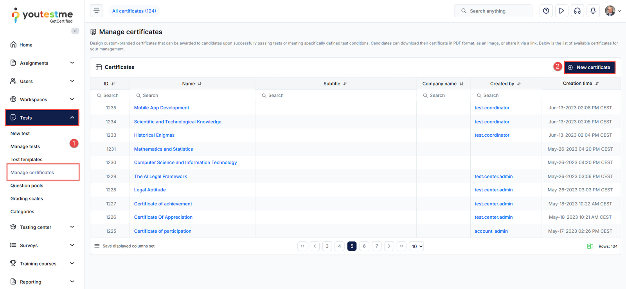The height and width of the screenshot is (289, 626).
Task: Click the hamburger menu icon in top bar
Action: point(97,11)
